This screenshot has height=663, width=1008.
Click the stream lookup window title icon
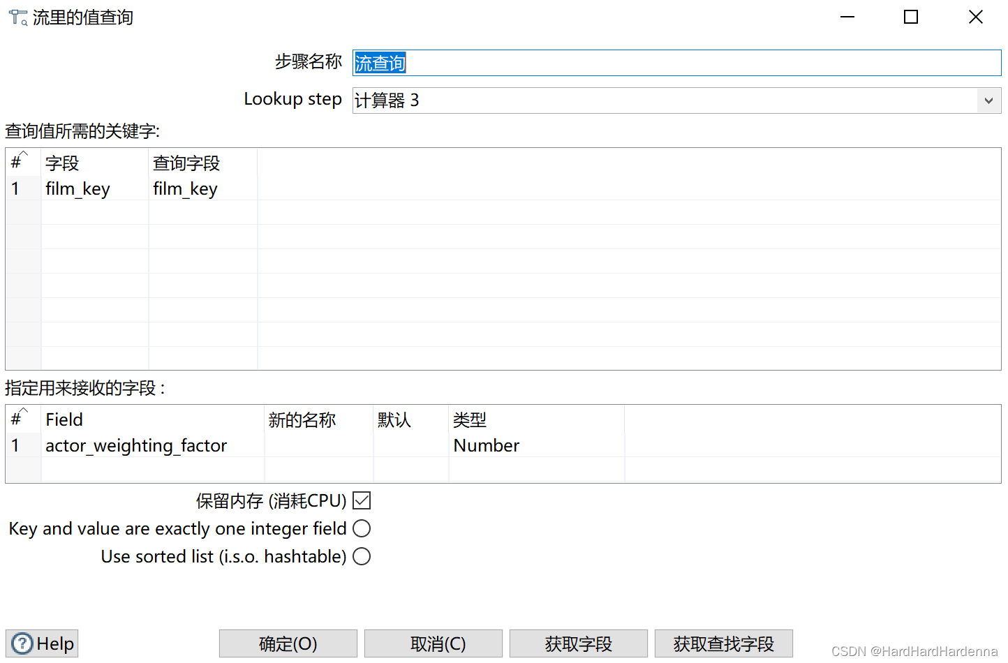[x=18, y=17]
